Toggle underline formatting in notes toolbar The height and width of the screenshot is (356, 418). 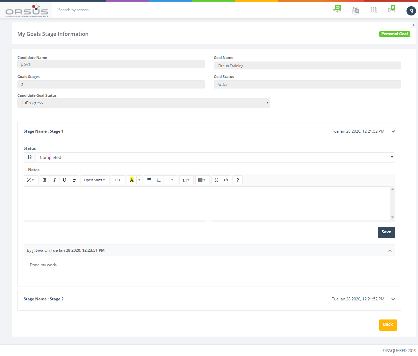(x=64, y=180)
